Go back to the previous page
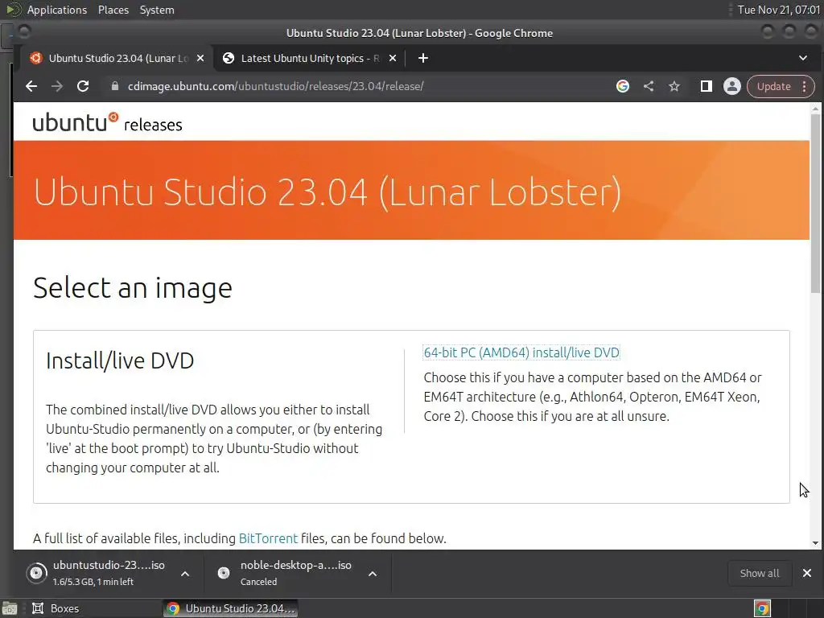Viewport: 824px width, 618px height. (31, 86)
